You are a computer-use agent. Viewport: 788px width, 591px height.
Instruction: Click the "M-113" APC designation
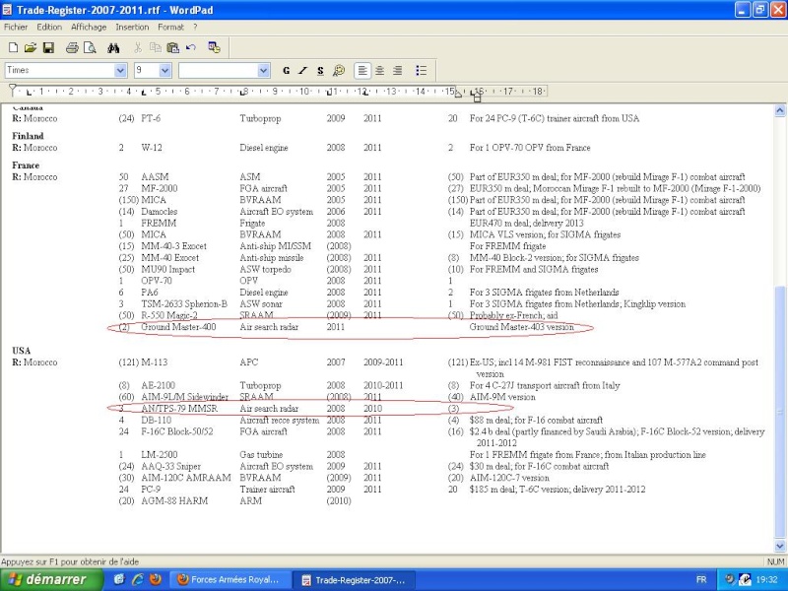(x=155, y=361)
